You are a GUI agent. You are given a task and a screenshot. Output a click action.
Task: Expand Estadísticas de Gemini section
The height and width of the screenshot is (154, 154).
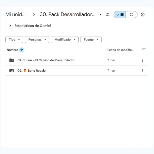tap(10, 26)
